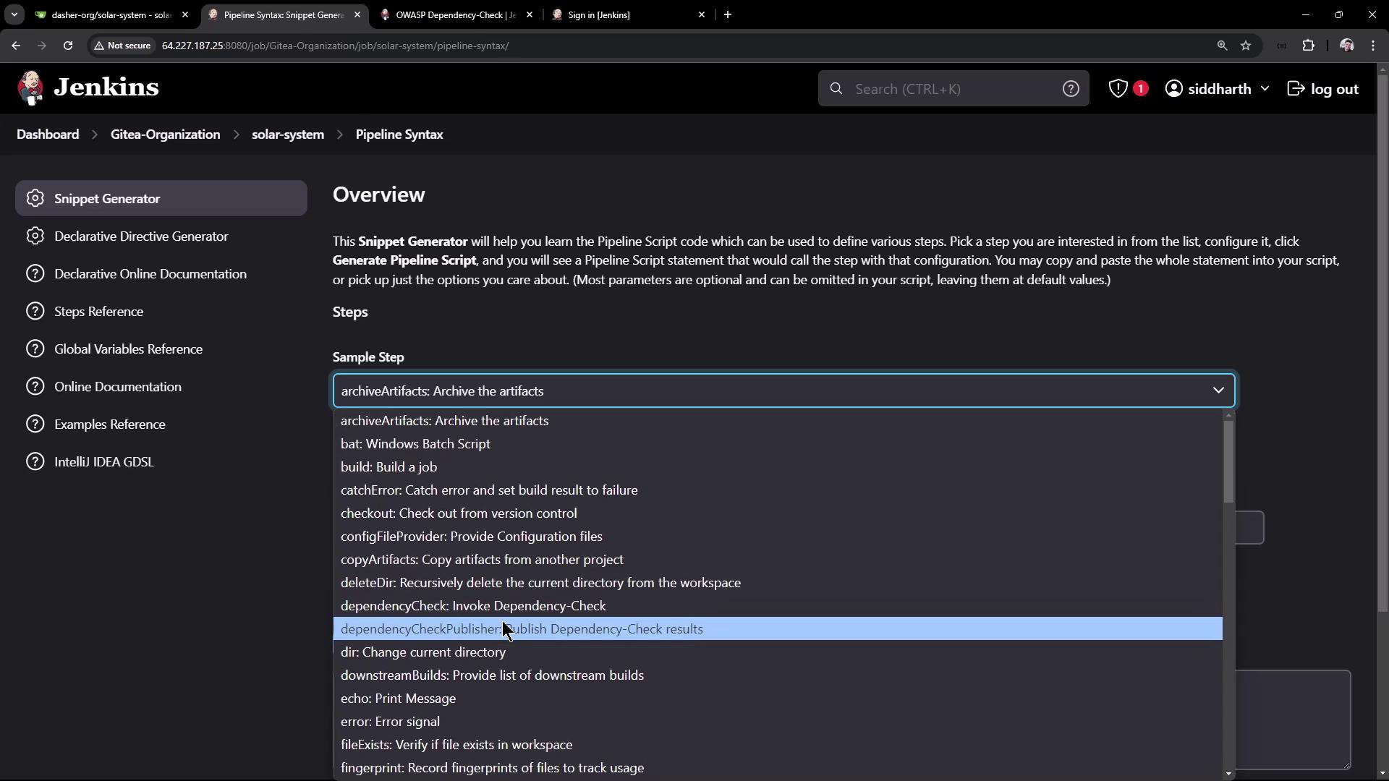
Task: Go to Gitea-Organization breadcrumb
Action: (165, 135)
